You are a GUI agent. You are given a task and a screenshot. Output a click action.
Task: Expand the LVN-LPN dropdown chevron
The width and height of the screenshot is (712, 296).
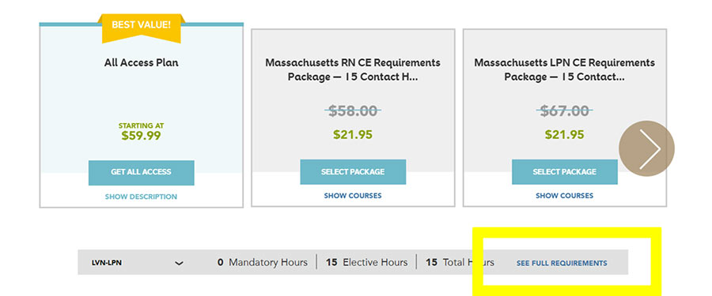[x=180, y=263]
